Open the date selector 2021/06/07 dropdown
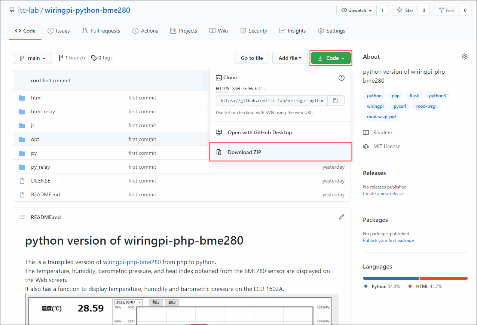Viewport: 477px width, 325px height. [129, 302]
